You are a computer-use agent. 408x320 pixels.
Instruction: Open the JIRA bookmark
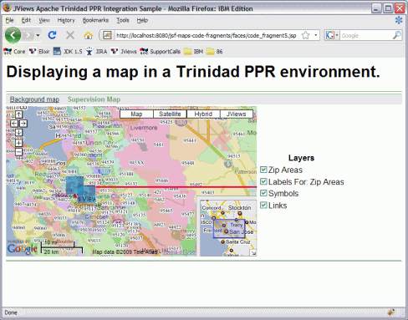(x=96, y=52)
